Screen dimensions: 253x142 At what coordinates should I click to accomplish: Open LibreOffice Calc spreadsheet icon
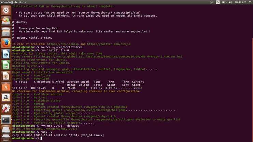click(6, 65)
